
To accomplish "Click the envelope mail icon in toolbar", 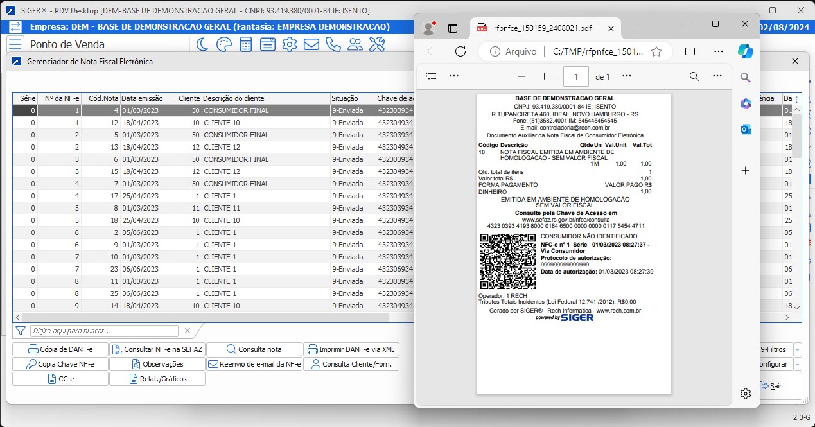I will pyautogui.click(x=311, y=44).
